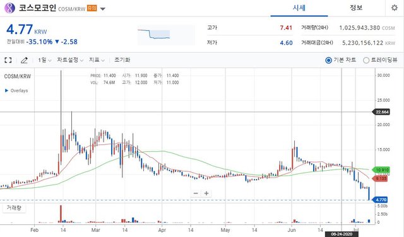This screenshot has height=237, width=404.
Task: Click the fullscreen chart icon
Action: 8,61
